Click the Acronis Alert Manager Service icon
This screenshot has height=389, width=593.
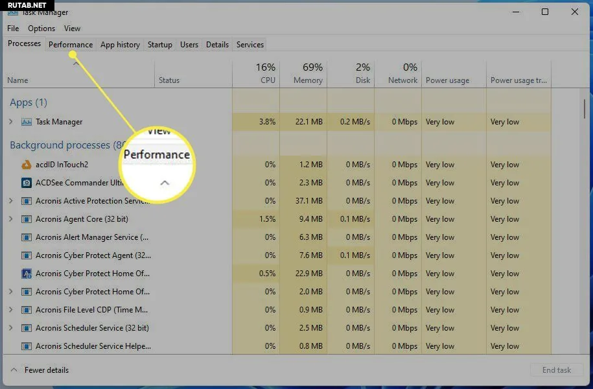27,237
